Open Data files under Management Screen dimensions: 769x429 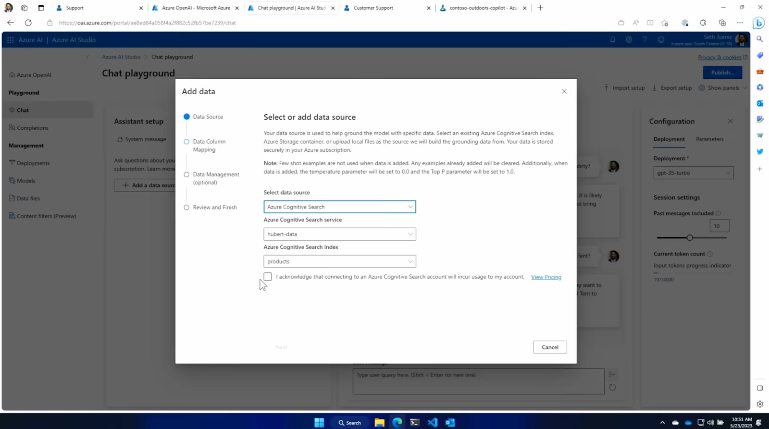coord(25,198)
